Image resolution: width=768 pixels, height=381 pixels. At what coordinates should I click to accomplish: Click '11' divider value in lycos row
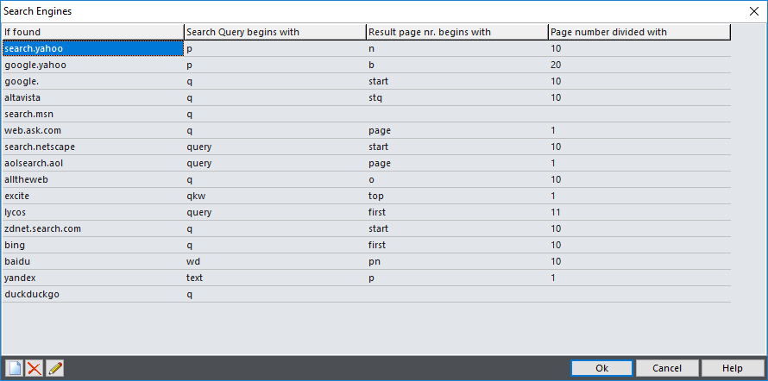point(556,212)
